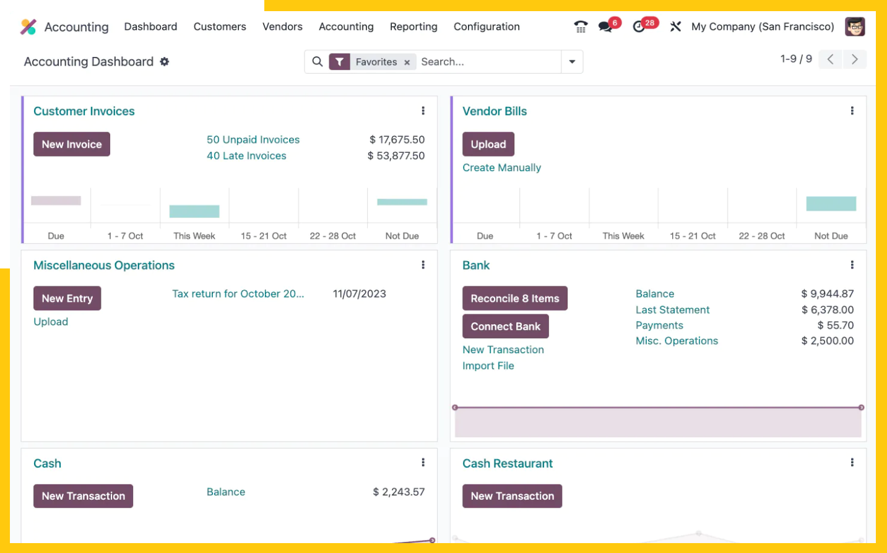Open the Customer Invoices card kebab menu

(423, 111)
